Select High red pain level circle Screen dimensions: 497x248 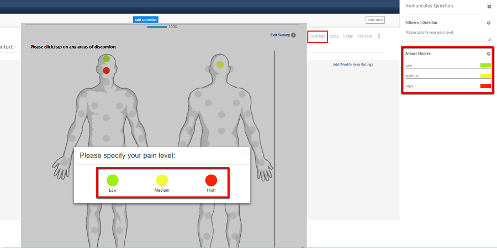pyautogui.click(x=211, y=180)
